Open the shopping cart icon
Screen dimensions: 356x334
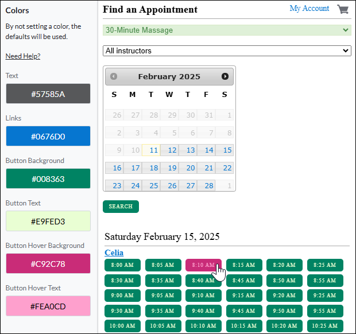pos(343,9)
